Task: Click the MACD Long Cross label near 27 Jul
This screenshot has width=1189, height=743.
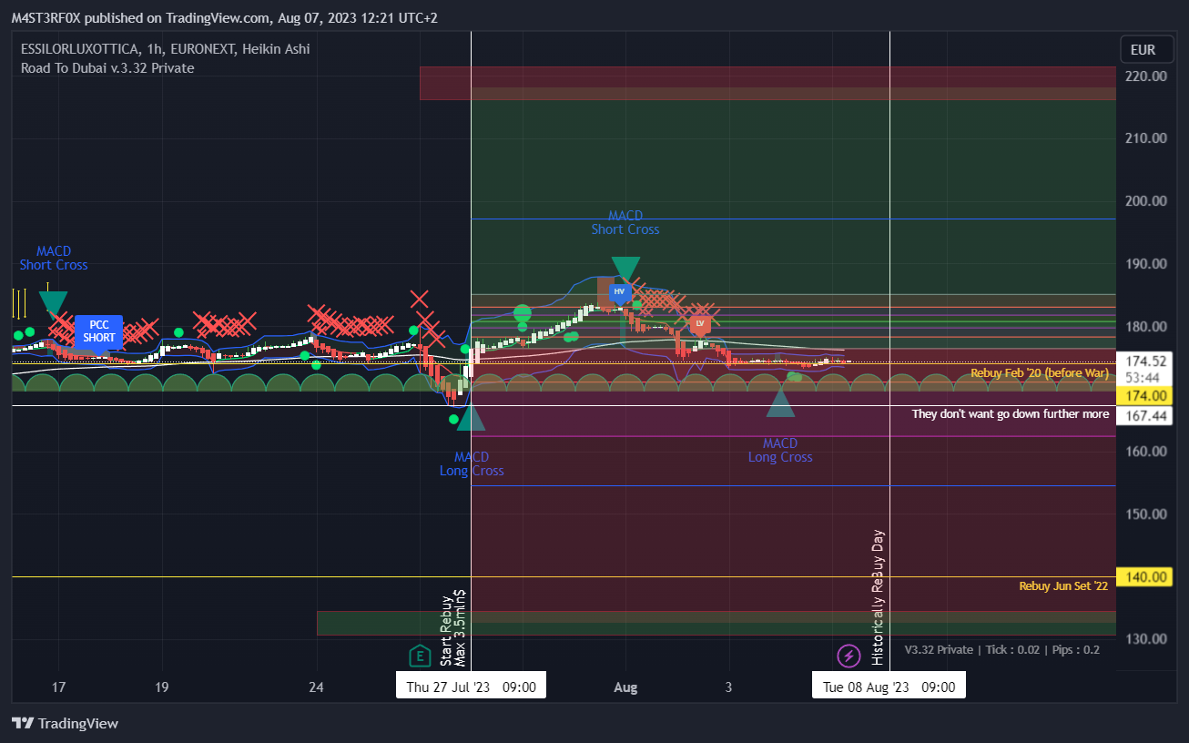Action: point(472,463)
